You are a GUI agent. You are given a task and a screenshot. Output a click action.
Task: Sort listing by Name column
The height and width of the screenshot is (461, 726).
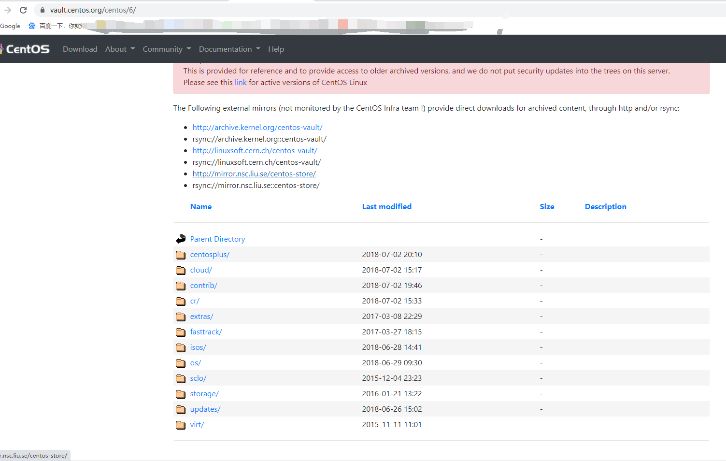[201, 206]
